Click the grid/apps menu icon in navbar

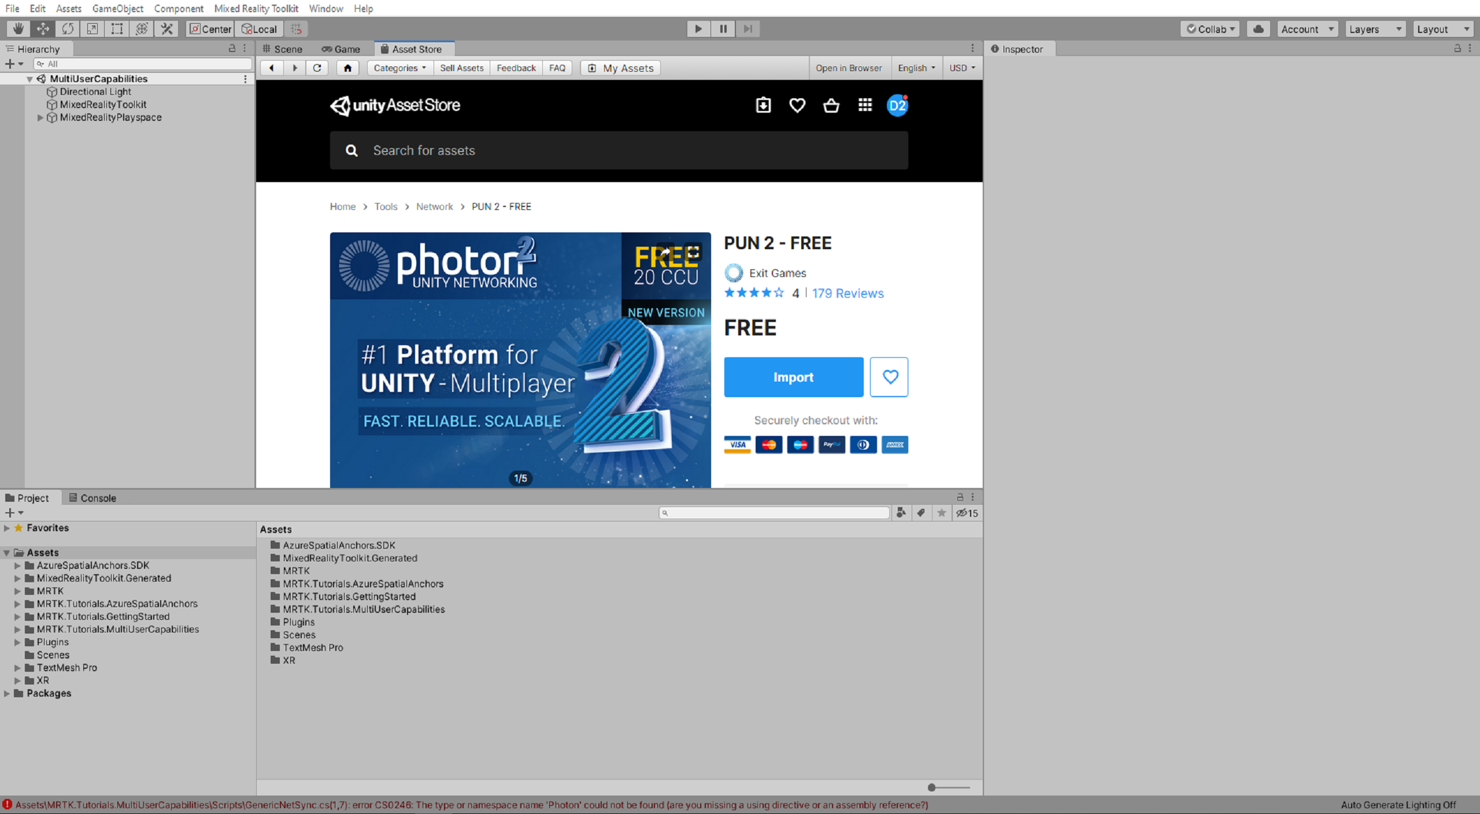tap(864, 105)
